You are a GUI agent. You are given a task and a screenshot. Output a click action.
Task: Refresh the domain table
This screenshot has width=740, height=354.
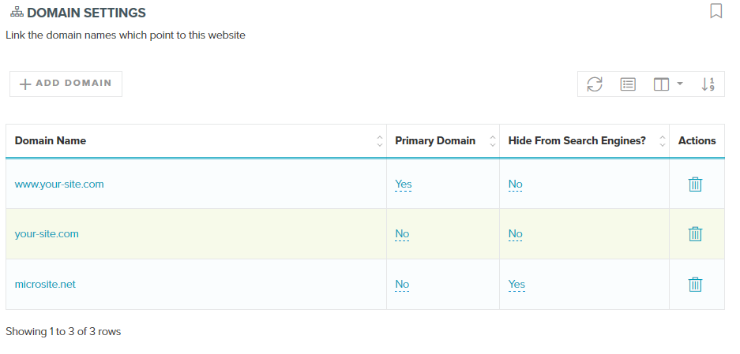click(595, 84)
